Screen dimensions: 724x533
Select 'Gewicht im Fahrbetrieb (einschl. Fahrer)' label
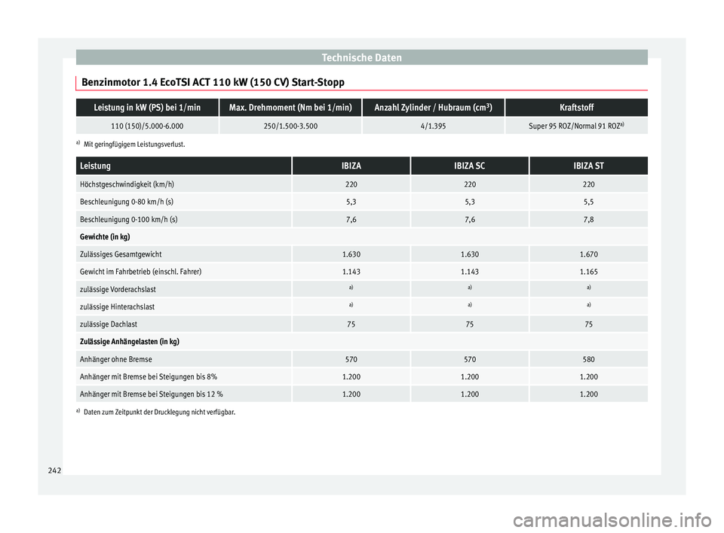(140, 272)
